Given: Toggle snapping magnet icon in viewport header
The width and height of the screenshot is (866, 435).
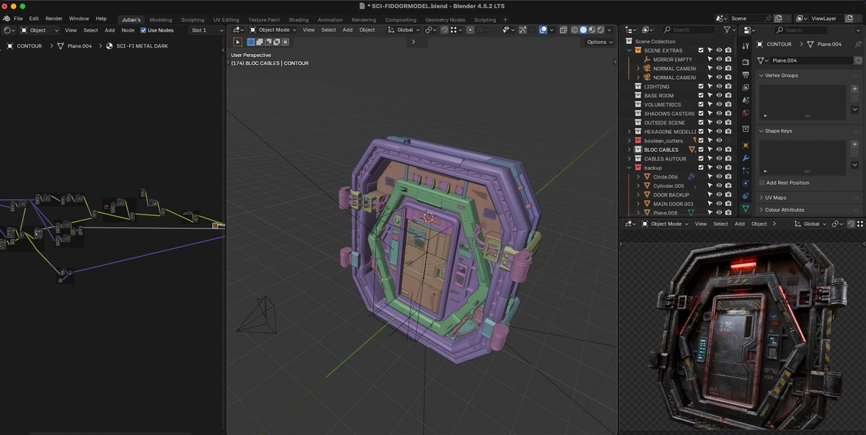Looking at the screenshot, I should click(444, 30).
